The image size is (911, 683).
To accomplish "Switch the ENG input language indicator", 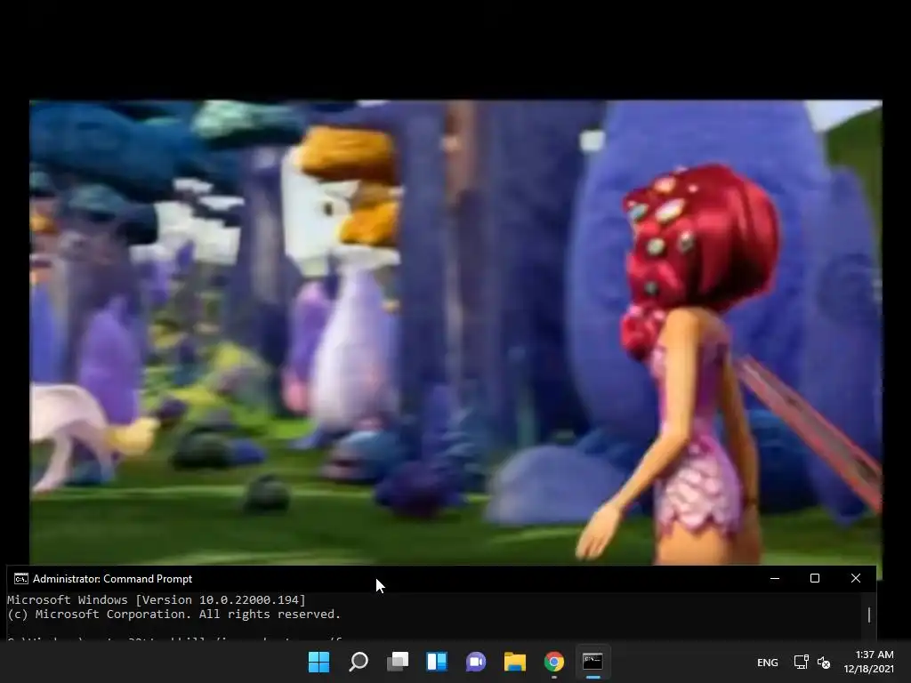I will pos(768,662).
